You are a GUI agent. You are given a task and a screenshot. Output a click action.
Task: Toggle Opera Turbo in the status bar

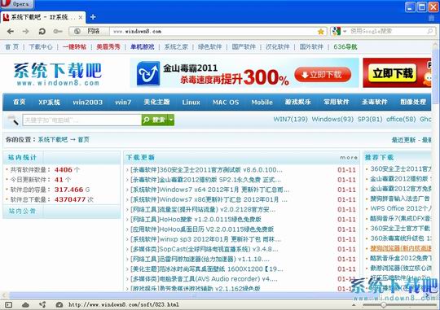pos(59,304)
